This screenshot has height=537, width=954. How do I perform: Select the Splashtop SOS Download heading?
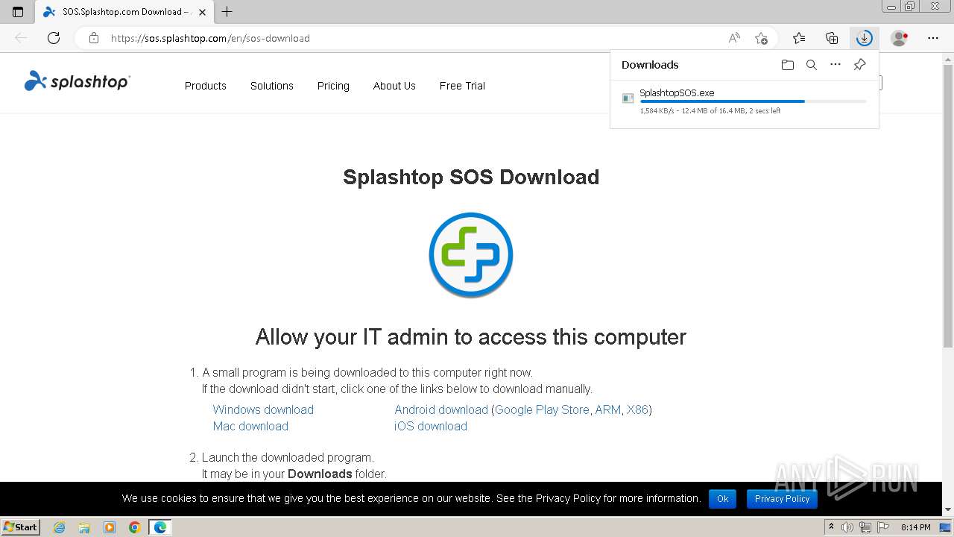click(x=471, y=177)
